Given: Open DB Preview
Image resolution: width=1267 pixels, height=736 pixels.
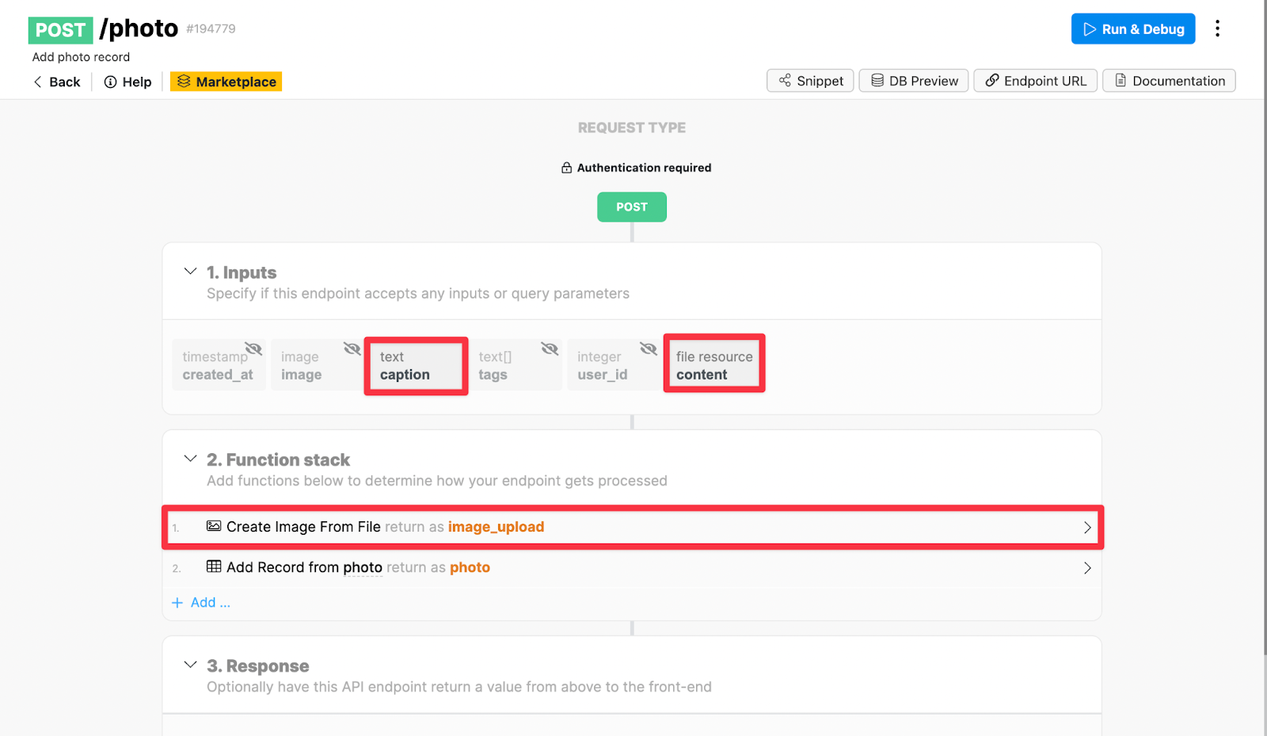Looking at the screenshot, I should coord(912,80).
